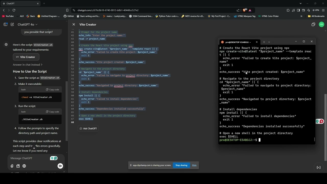Attach a file with the paperclip icon

tap(12, 166)
